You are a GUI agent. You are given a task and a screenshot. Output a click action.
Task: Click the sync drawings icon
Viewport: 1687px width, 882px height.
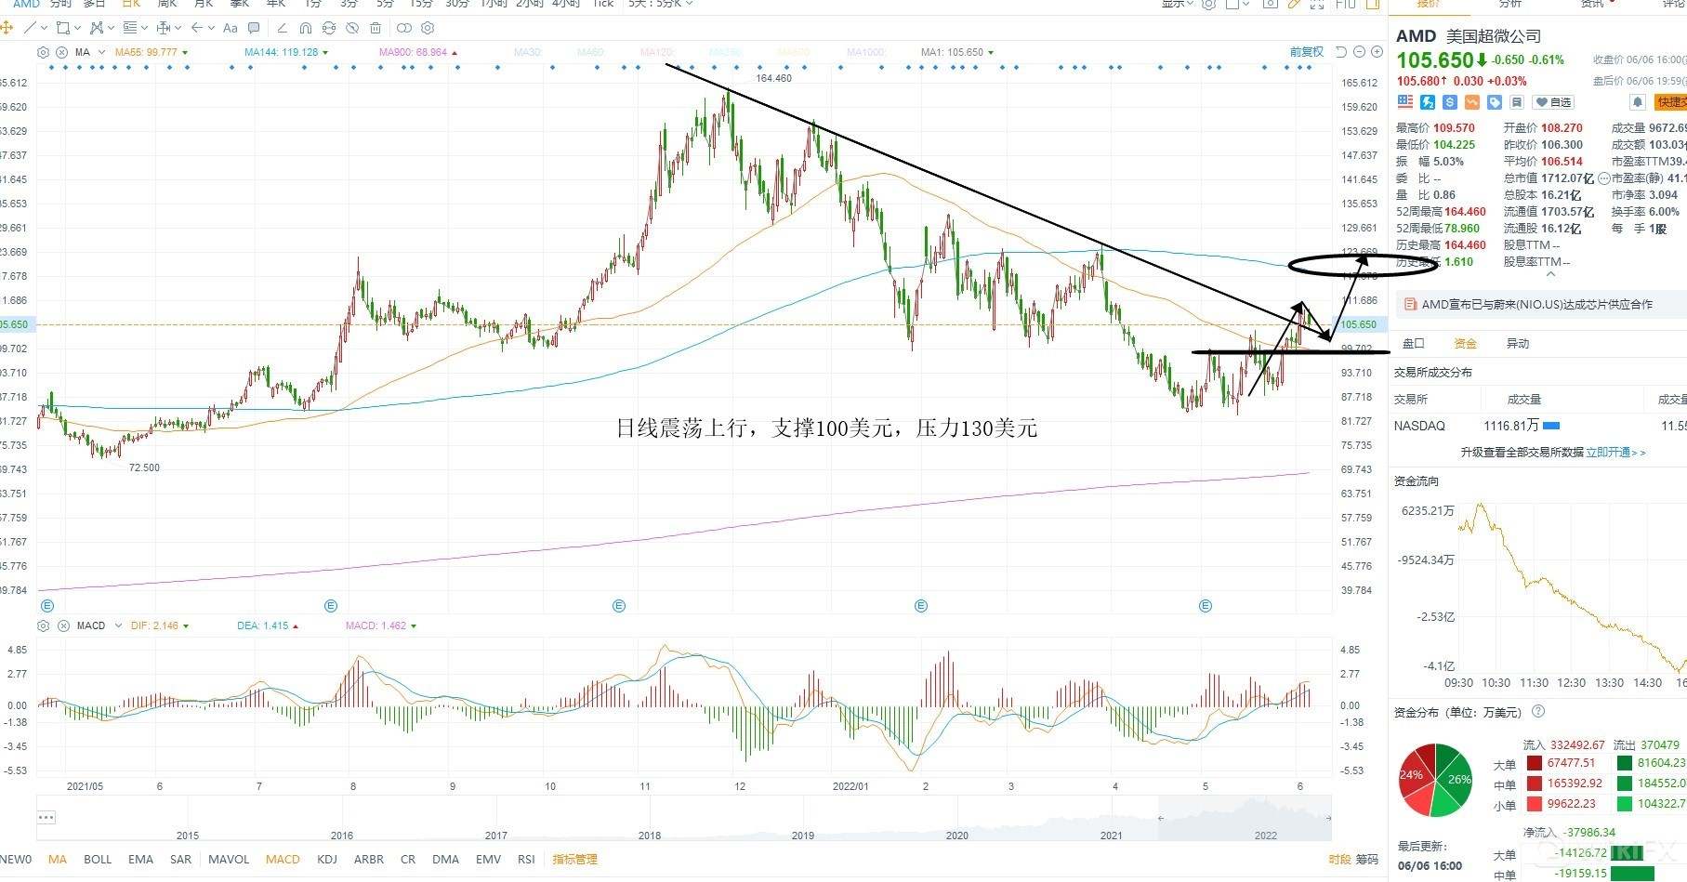tap(329, 28)
